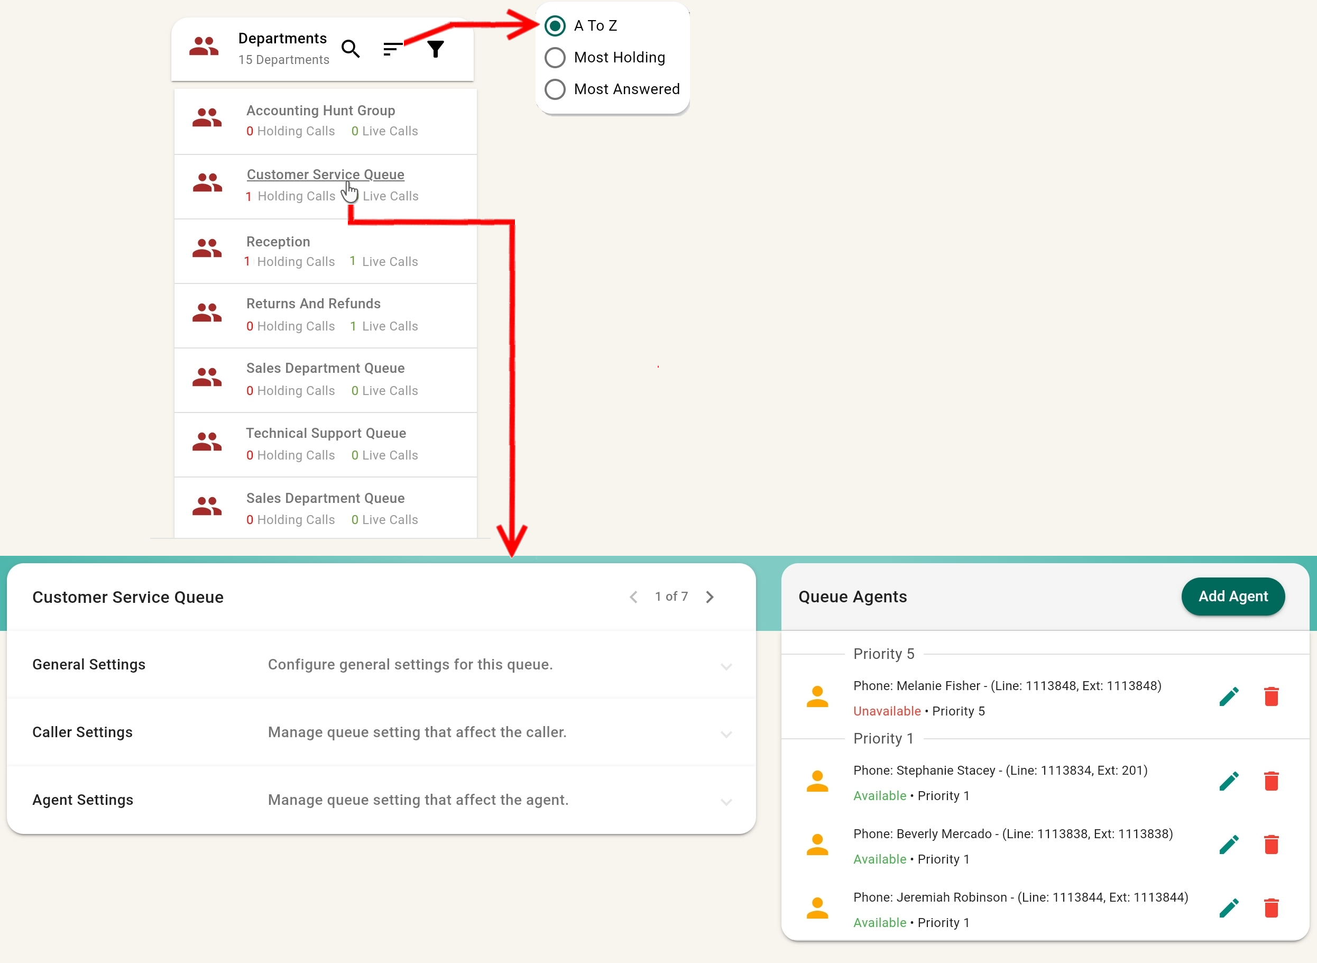Delete Beverly Mercado from queue
1317x963 pixels.
[x=1271, y=845]
